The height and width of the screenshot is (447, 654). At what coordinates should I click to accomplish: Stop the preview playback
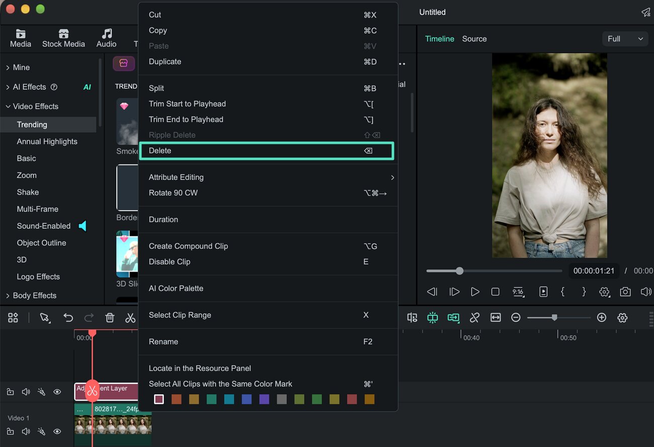tap(496, 292)
